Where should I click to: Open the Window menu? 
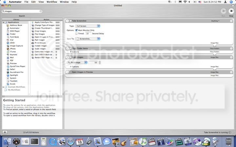[x=64, y=2]
